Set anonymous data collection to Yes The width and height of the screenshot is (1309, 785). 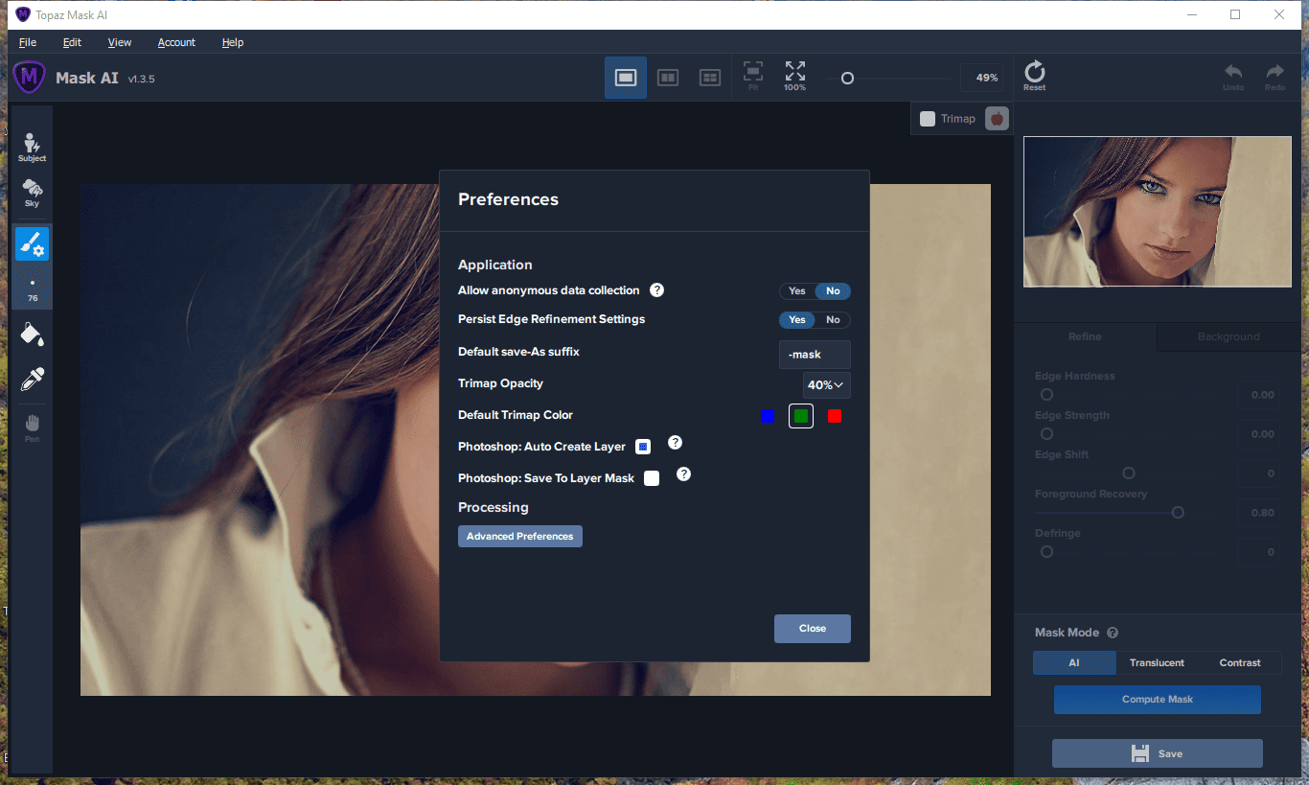coord(797,290)
